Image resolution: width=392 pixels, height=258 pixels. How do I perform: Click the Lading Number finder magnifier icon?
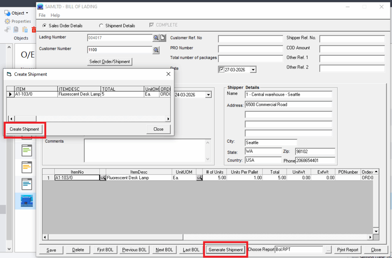point(156,38)
